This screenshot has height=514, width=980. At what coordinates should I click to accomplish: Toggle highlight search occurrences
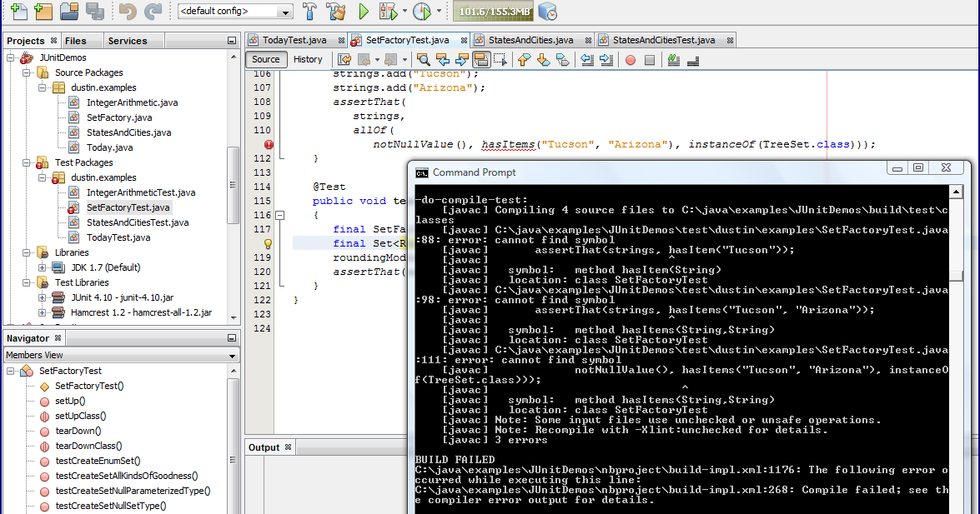480,59
